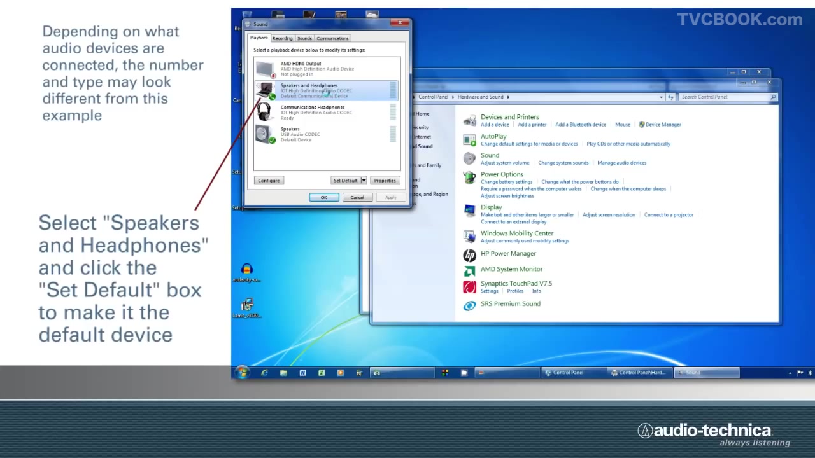Click the Change system sounds link
Screen dimensions: 815x458
[563, 163]
